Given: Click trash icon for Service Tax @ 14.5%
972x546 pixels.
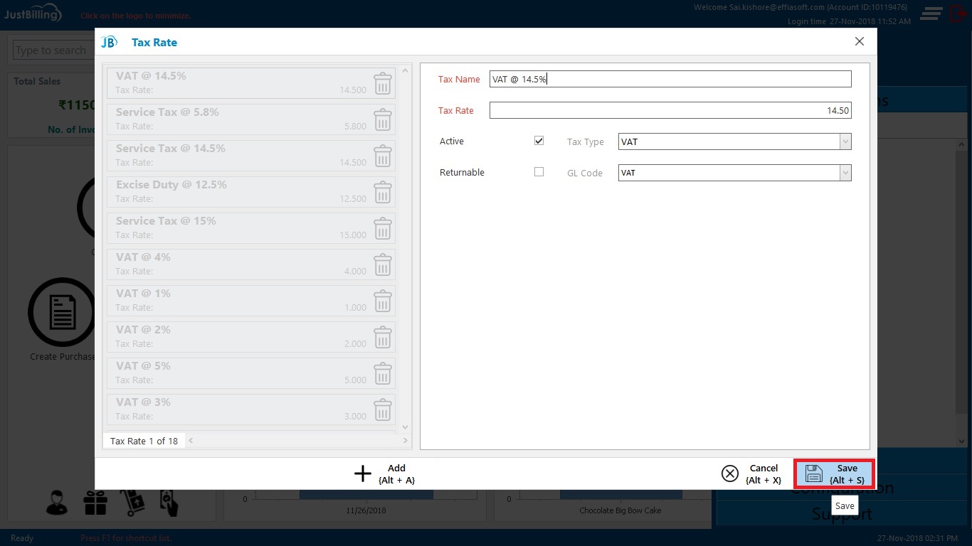Looking at the screenshot, I should (383, 156).
